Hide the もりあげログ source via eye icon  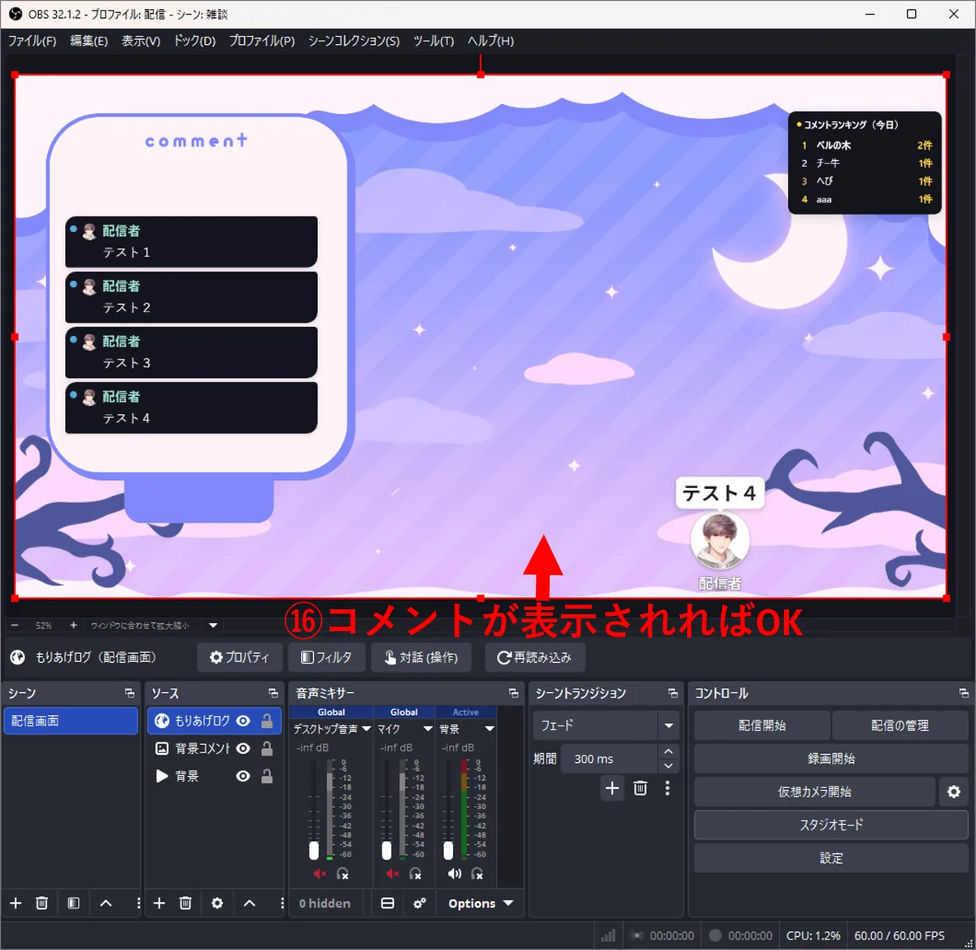(x=242, y=721)
